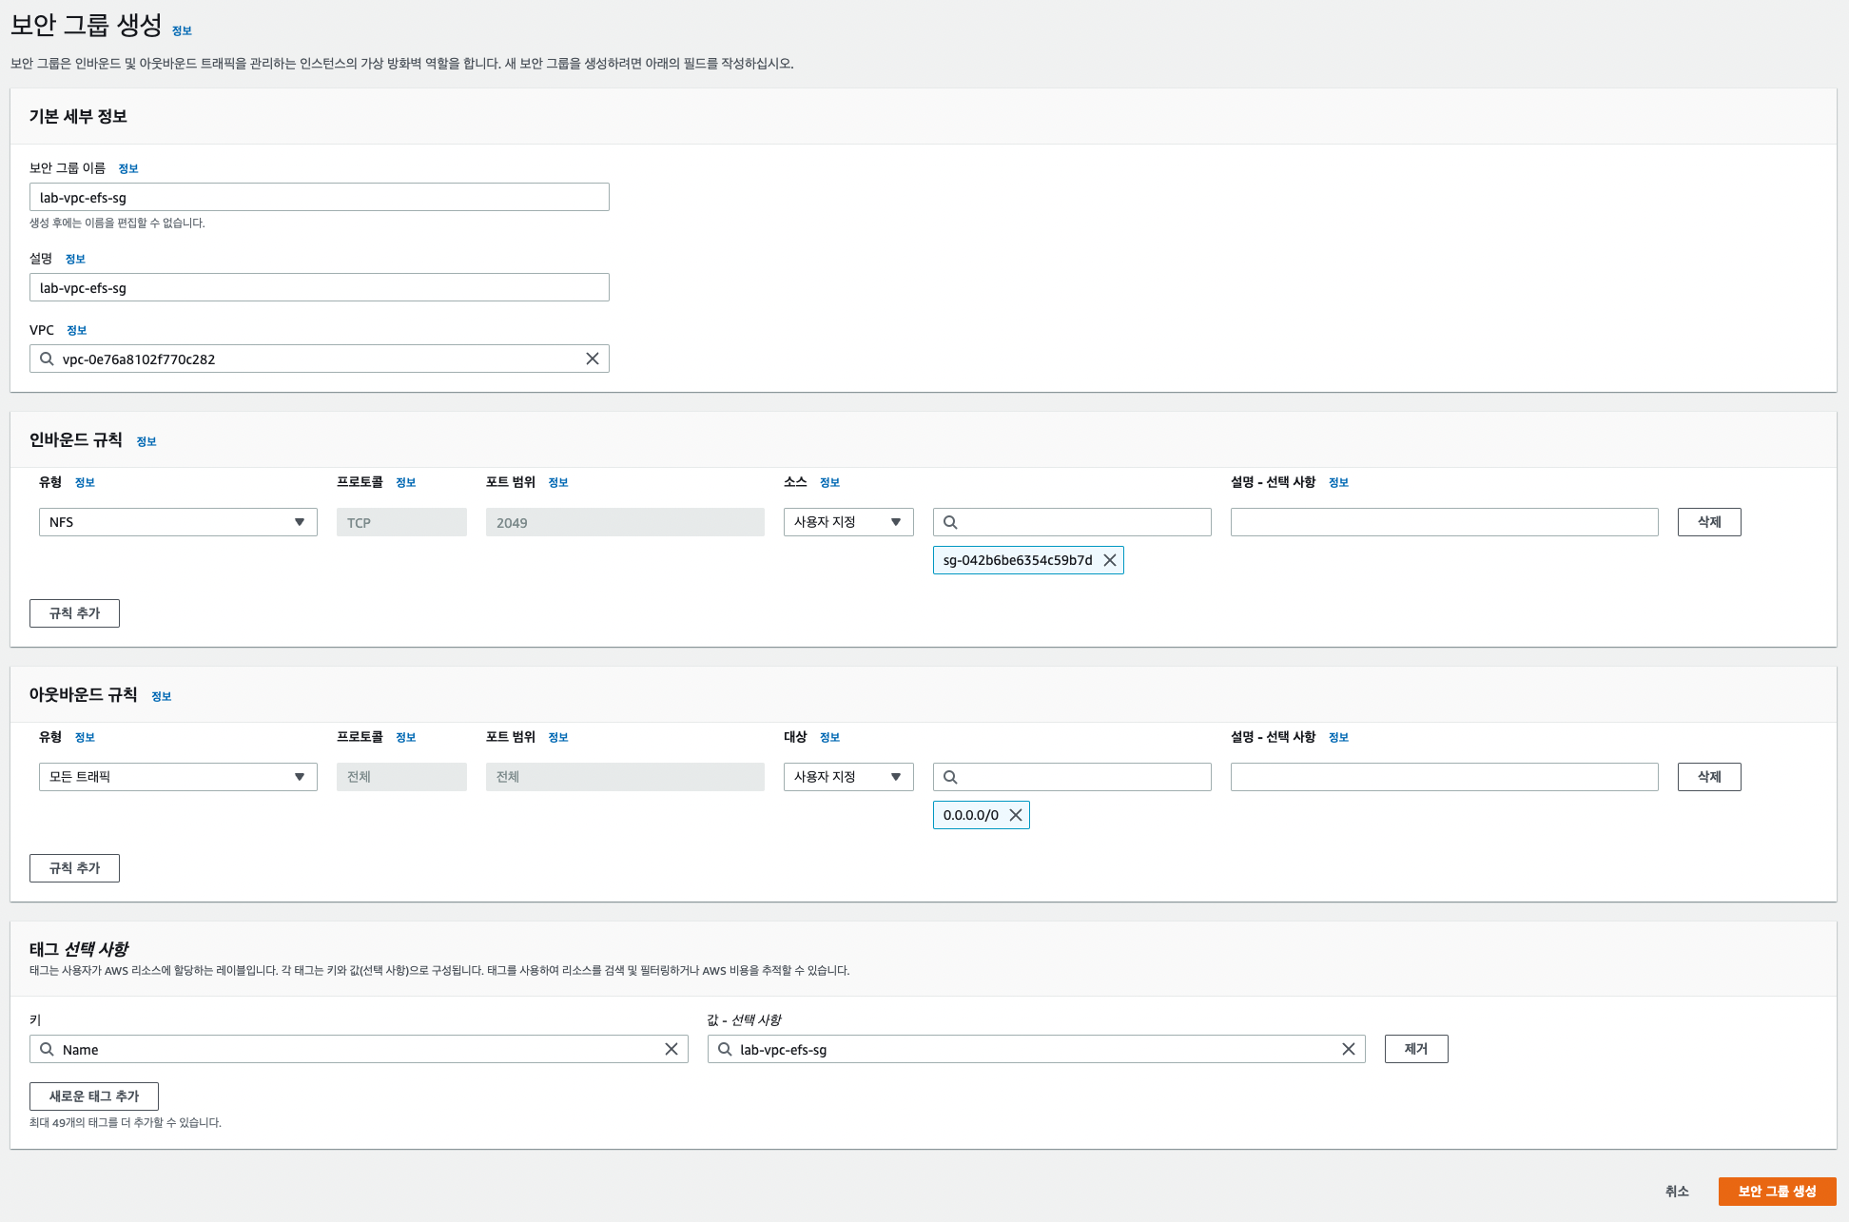Viewport: 1849px width, 1222px height.
Task: Open the 모든 트래픽 type dropdown
Action: [x=178, y=777]
